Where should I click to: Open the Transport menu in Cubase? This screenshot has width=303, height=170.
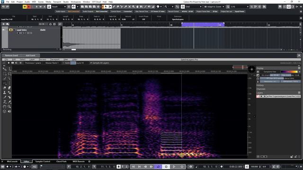pos(57,2)
